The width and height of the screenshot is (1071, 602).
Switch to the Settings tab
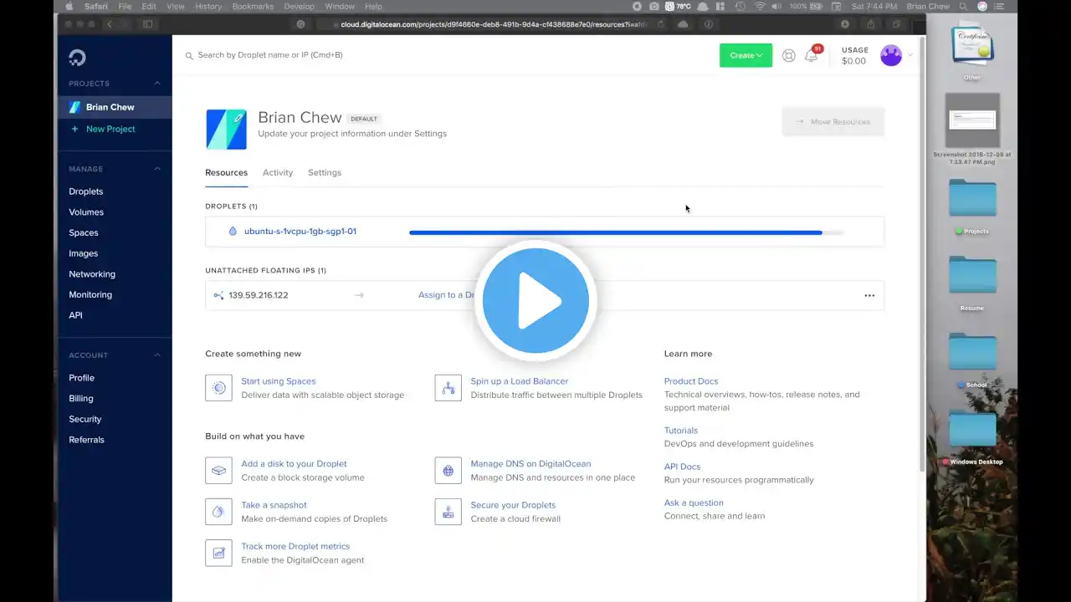325,173
